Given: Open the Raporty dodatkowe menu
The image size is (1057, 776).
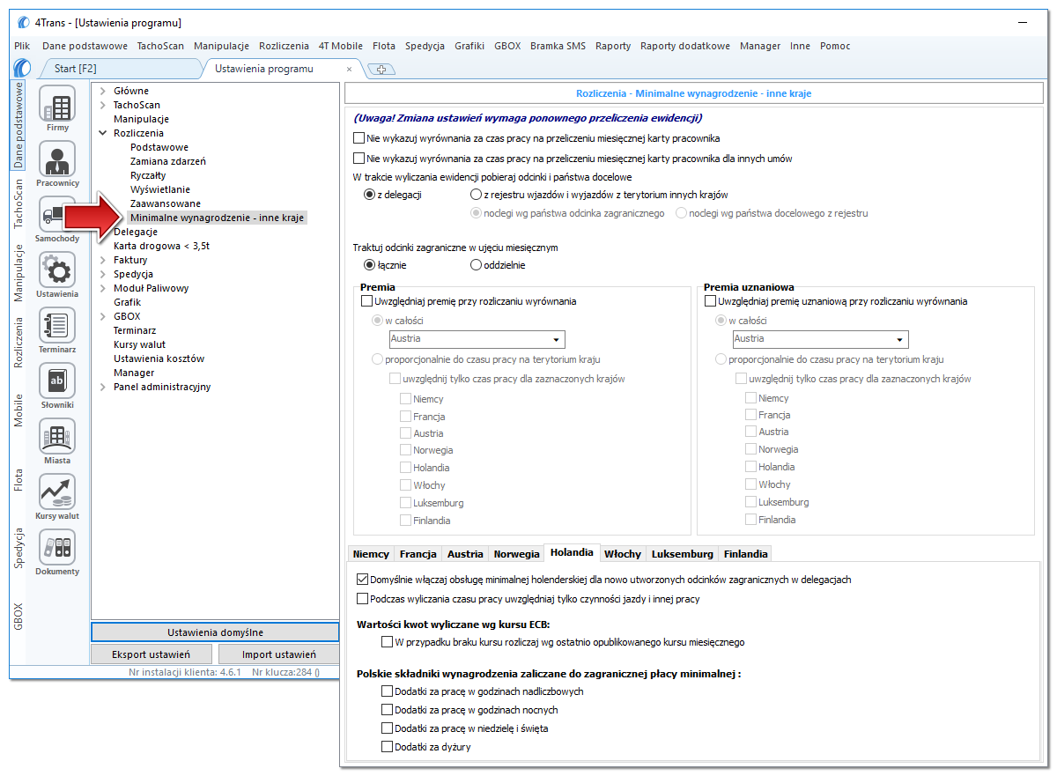Looking at the screenshot, I should coord(685,46).
